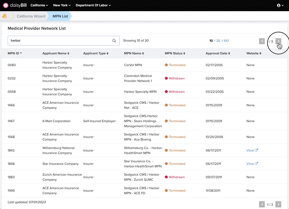Open the Department Of Labor menu
289x209 pixels.
pos(93,5)
